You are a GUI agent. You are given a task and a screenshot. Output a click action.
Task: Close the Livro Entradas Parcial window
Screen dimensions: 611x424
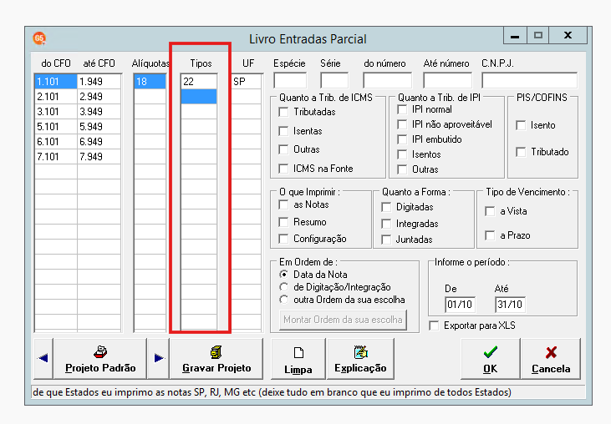[568, 36]
